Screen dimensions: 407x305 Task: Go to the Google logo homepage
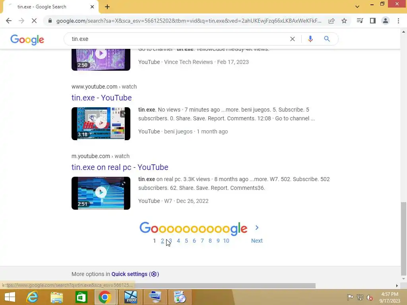[27, 39]
